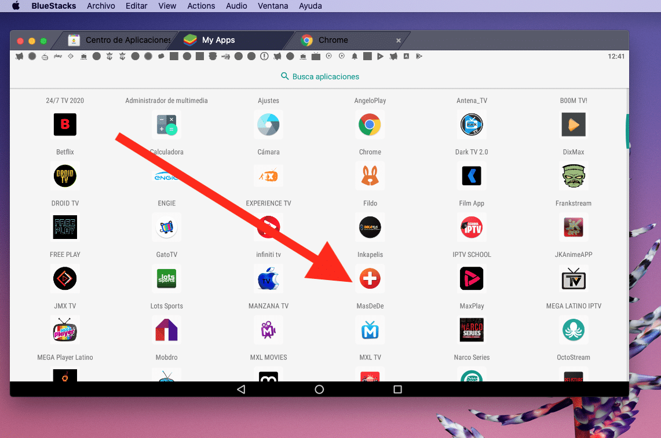
Task: Launch Chrome from My Apps
Action: [x=370, y=124]
